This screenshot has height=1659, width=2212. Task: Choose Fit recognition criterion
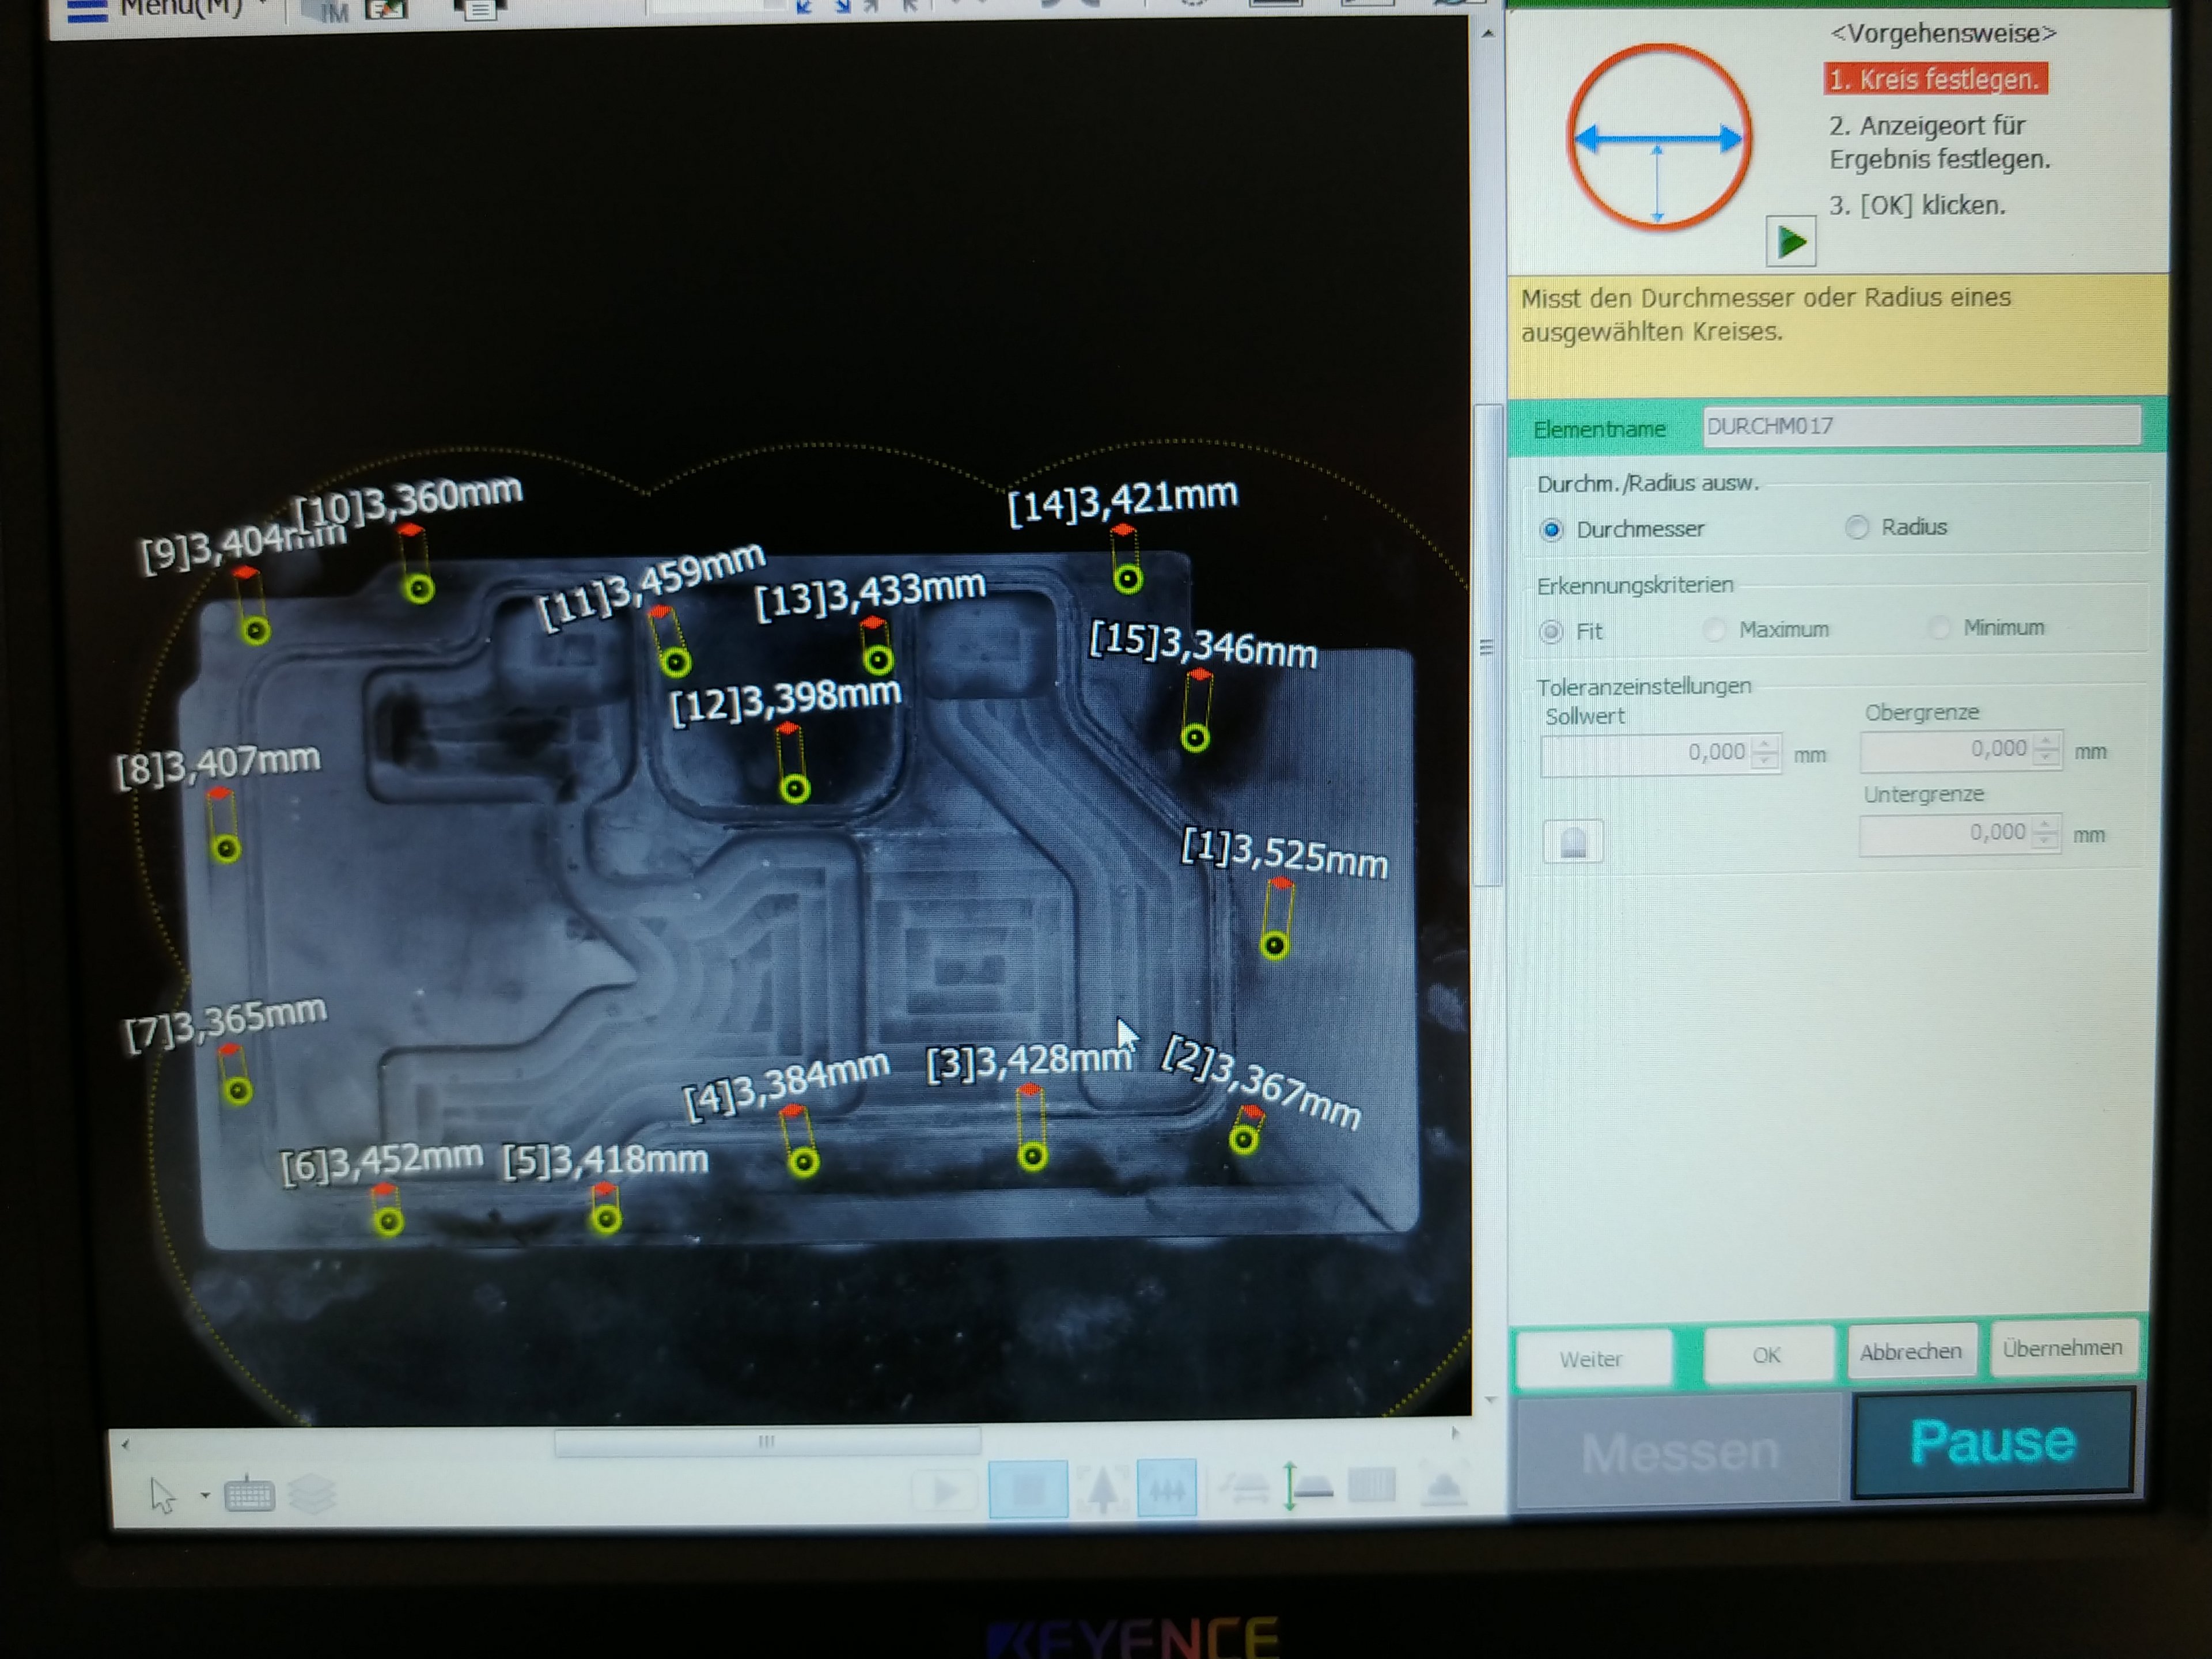pyautogui.click(x=1552, y=632)
